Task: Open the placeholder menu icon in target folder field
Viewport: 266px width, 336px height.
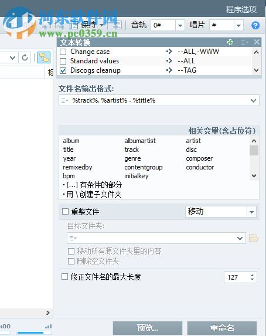Action: pyautogui.click(x=73, y=238)
